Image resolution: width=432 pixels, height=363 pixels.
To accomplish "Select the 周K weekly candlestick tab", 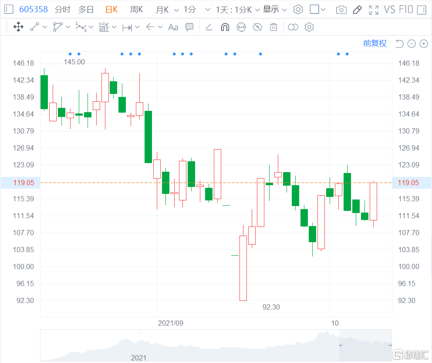I will [136, 10].
